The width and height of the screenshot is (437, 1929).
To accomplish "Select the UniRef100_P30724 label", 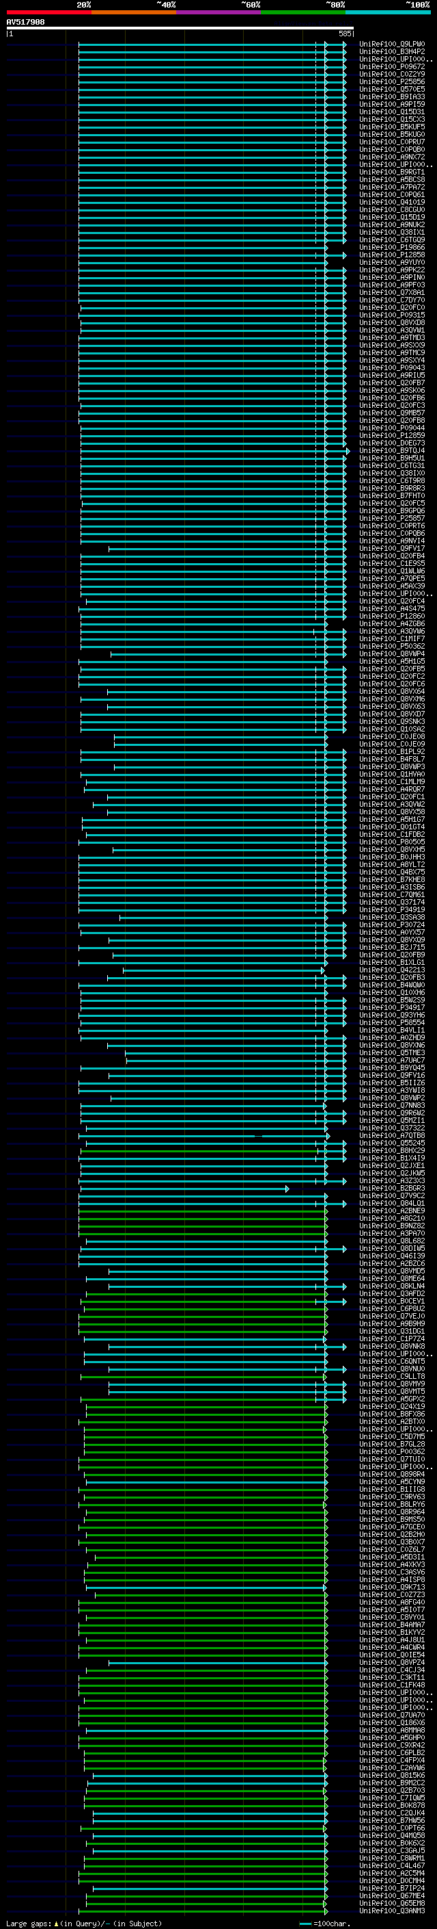I will coord(392,925).
